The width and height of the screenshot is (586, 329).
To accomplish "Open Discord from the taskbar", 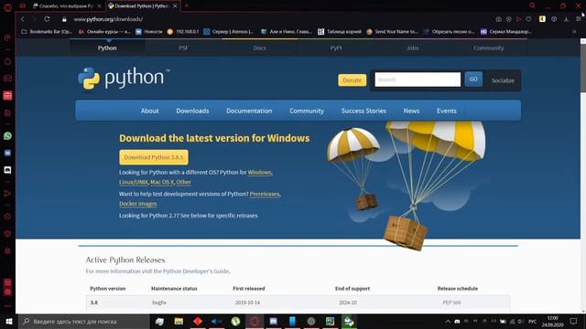I will [x=273, y=321].
